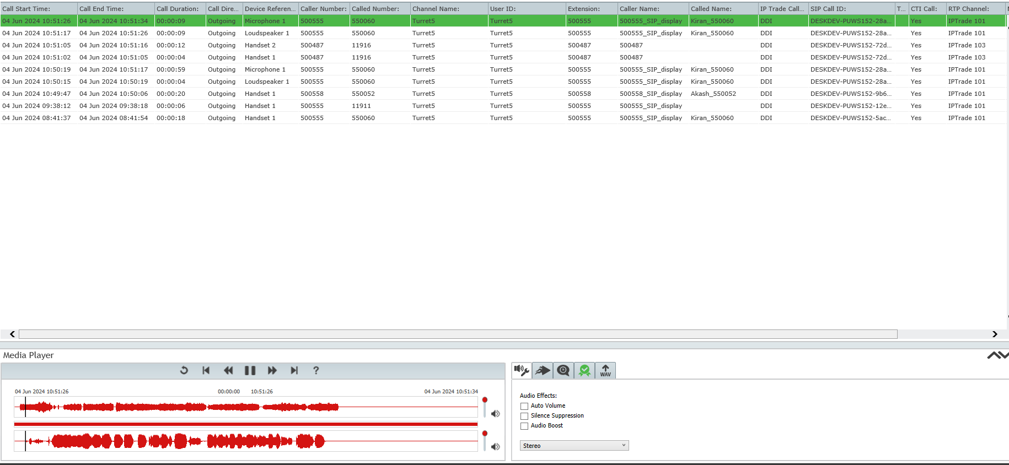Sort by the Caller Number column header
This screenshot has height=465, width=1009.
(324, 9)
